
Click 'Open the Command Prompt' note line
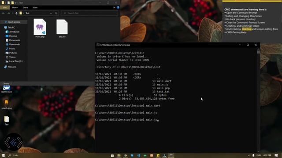click(x=241, y=13)
